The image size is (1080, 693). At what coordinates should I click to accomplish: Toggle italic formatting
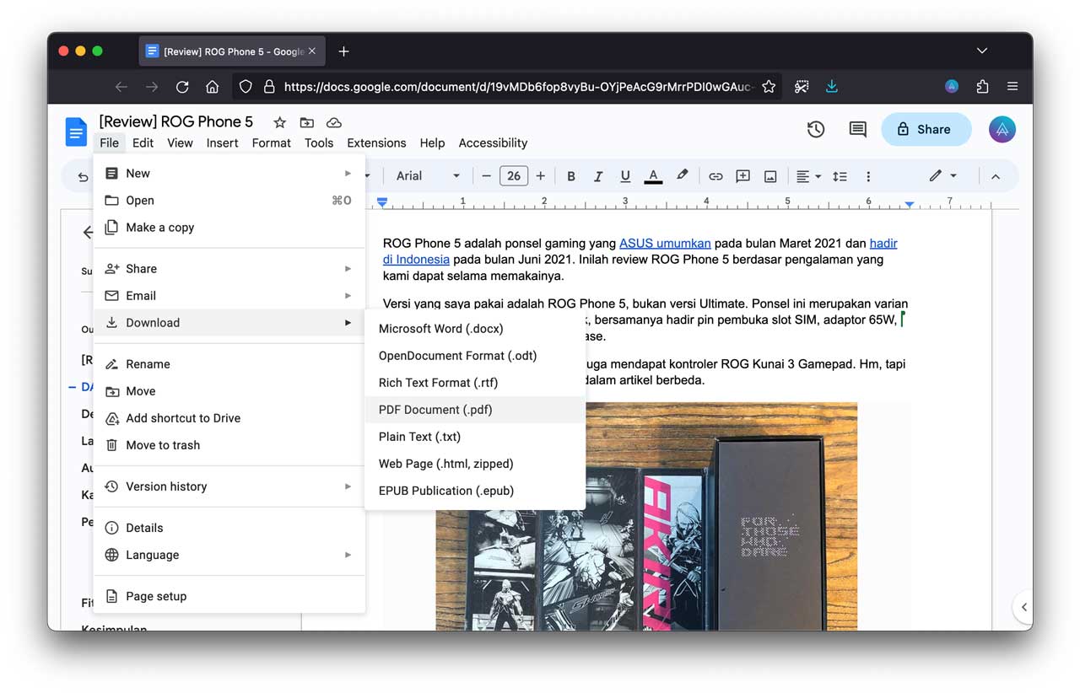pos(598,176)
